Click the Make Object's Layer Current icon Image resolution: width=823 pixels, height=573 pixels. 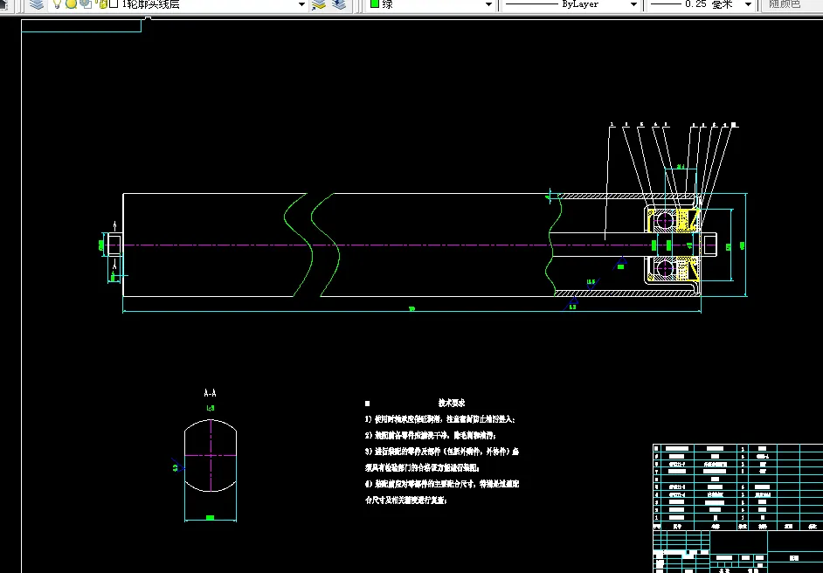319,4
